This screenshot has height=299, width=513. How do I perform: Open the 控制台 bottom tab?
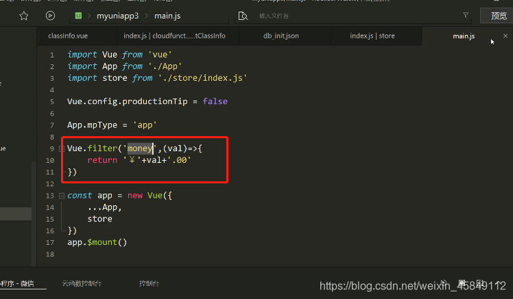pos(149,283)
